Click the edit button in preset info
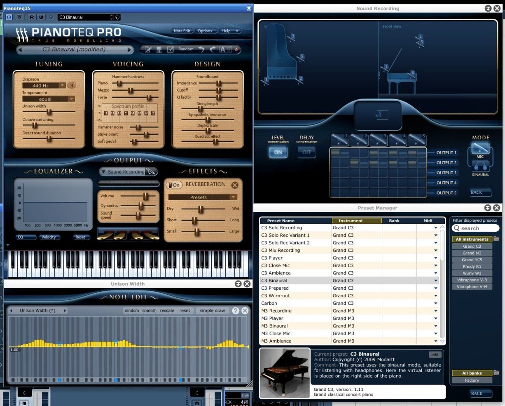This screenshot has height=406, width=505. pyautogui.click(x=435, y=355)
